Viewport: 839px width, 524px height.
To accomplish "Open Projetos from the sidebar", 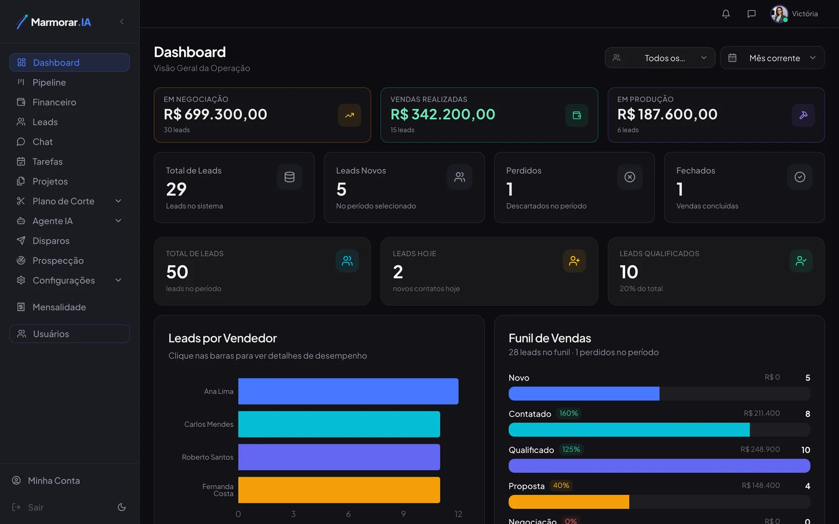I will coord(69,181).
